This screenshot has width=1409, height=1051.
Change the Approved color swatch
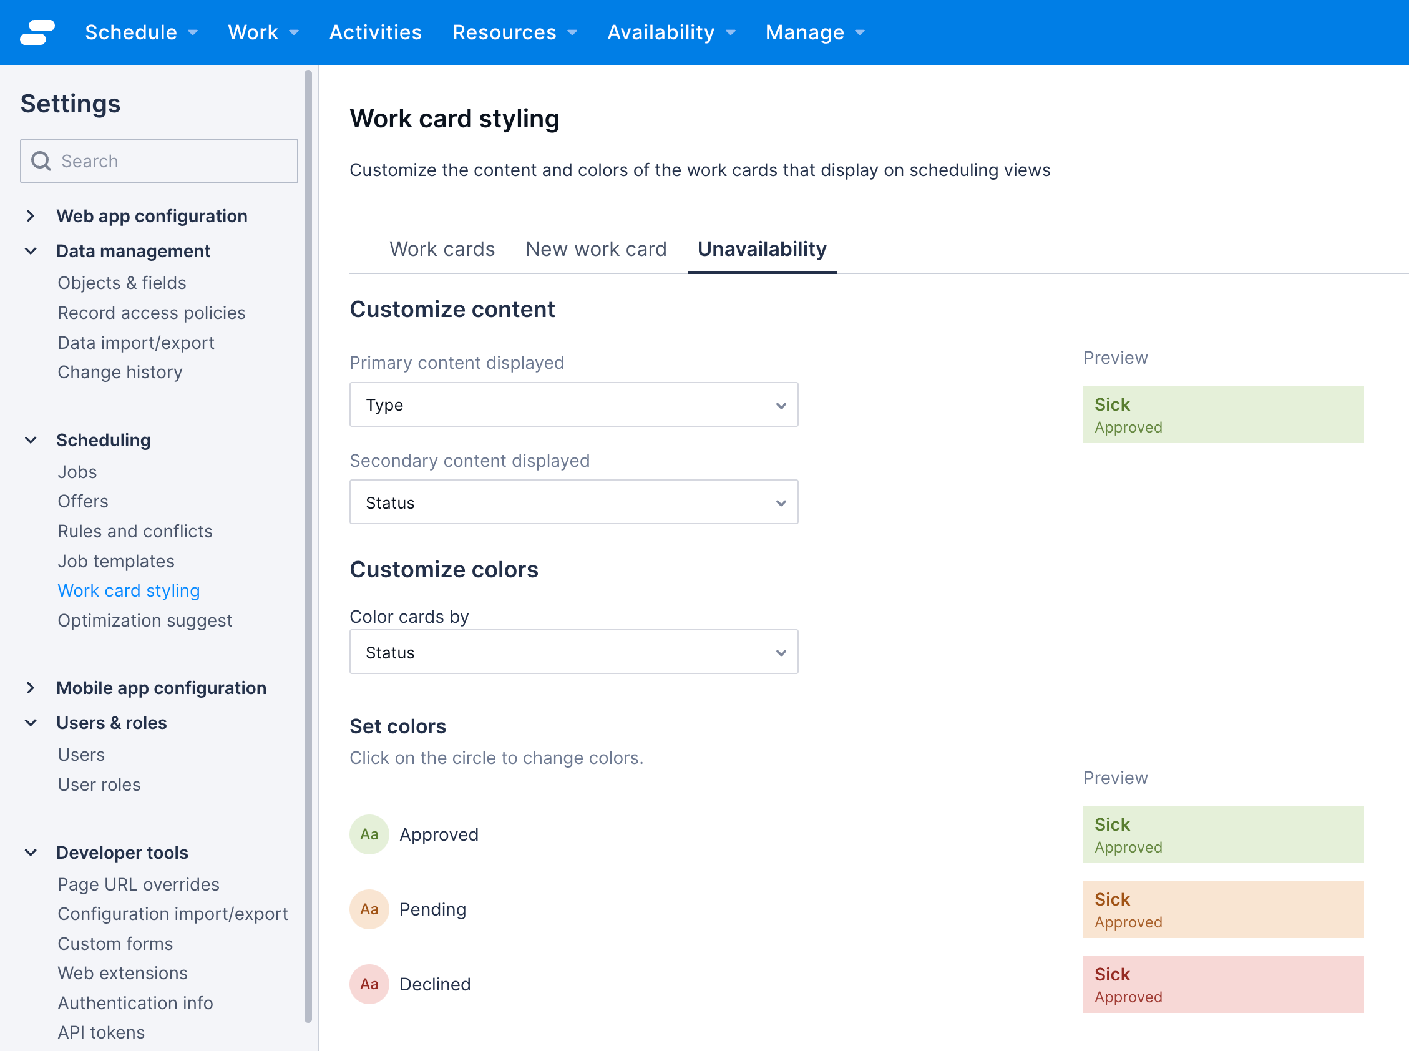369,834
